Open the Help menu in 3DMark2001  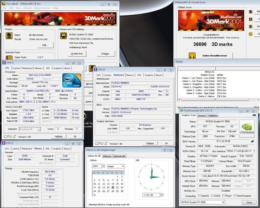click(x=55, y=8)
